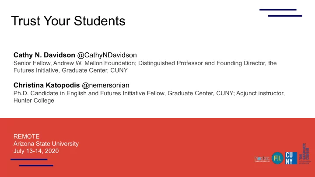Click the REMOTE heading in red banner

(26, 136)
